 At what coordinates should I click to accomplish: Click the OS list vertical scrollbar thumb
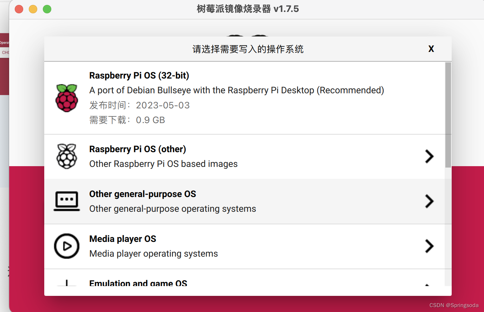point(448,115)
